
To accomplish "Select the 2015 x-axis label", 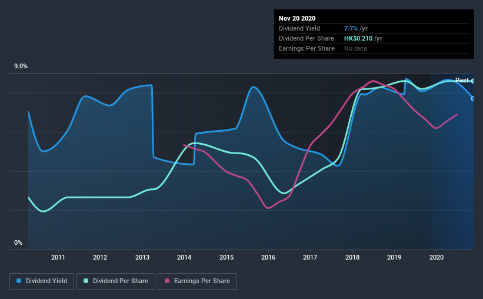I will click(226, 257).
